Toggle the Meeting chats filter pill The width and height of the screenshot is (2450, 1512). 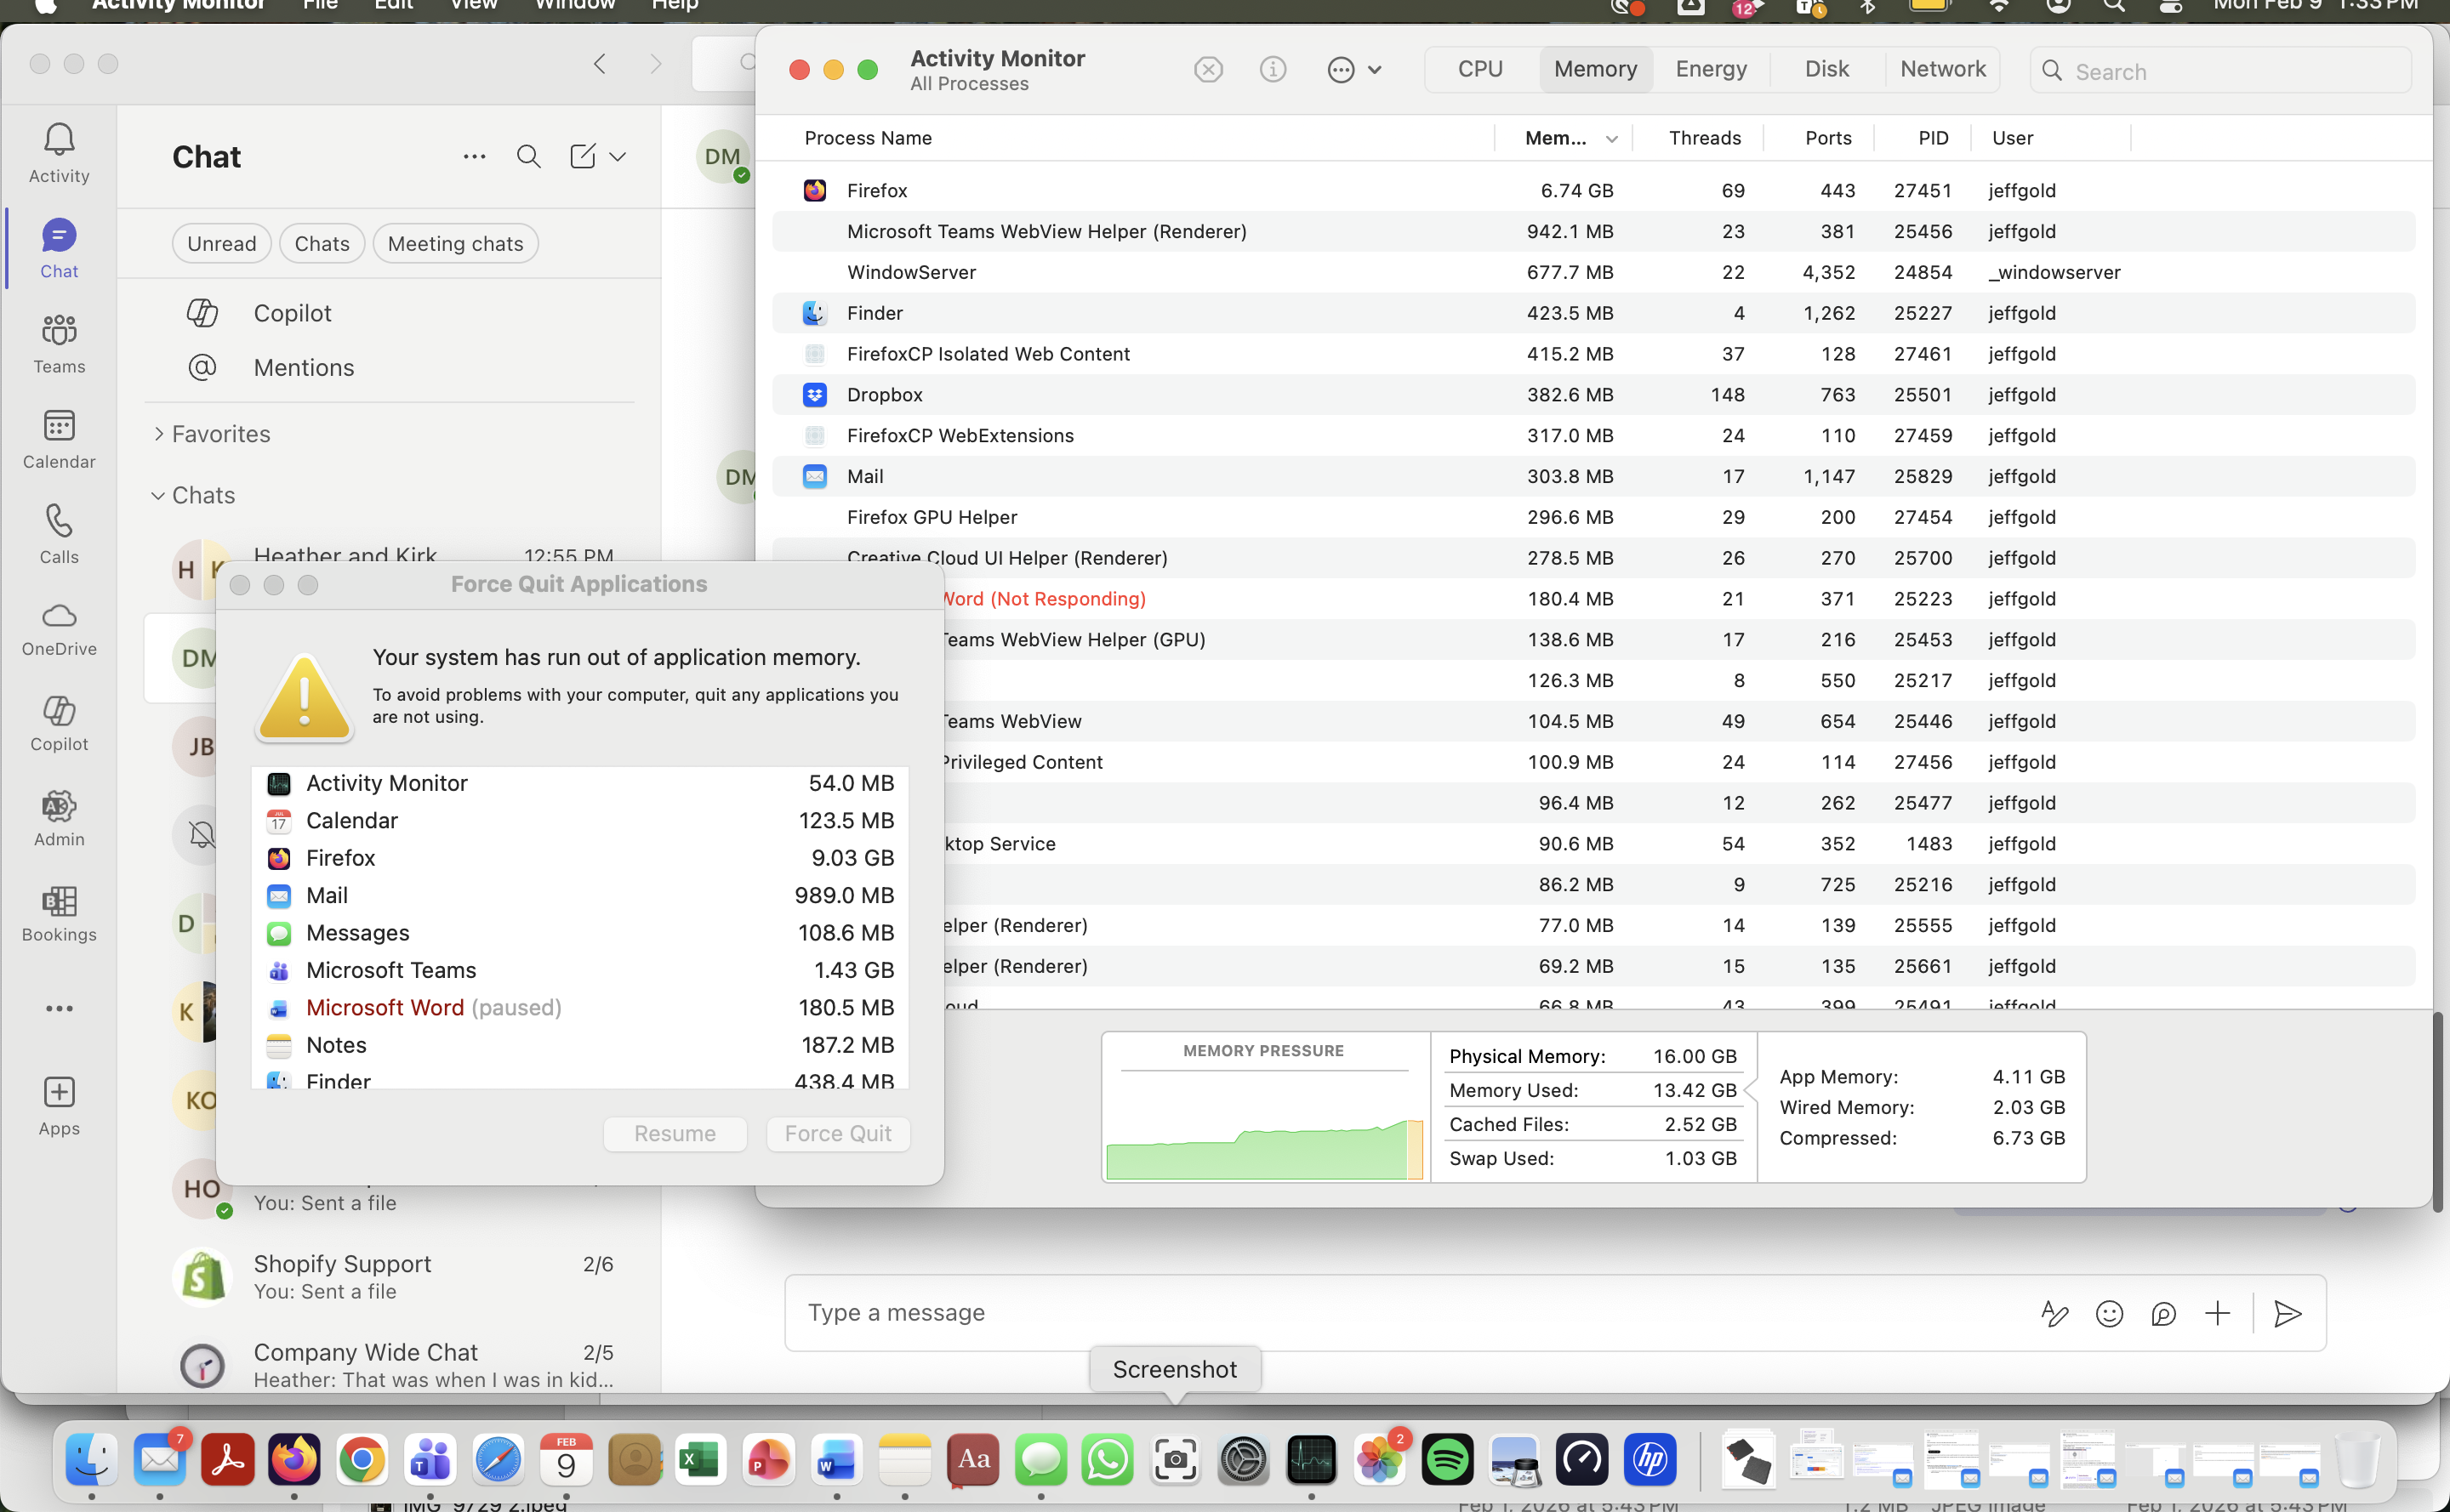tap(455, 243)
